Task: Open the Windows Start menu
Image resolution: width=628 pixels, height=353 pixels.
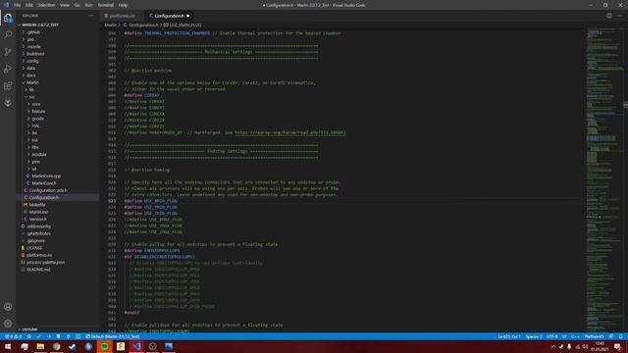Action: [8, 346]
